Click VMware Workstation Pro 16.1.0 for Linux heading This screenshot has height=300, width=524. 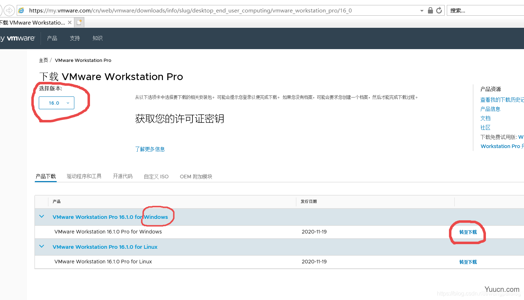105,247
